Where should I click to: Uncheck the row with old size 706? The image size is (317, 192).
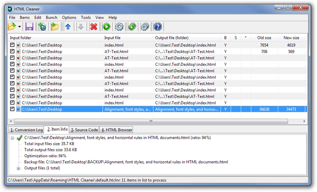pos(12,51)
